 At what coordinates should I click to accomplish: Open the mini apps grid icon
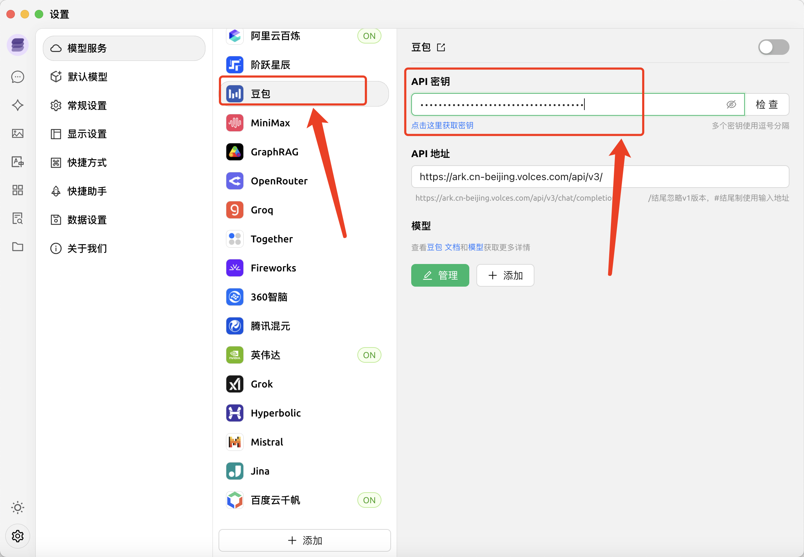click(x=18, y=190)
